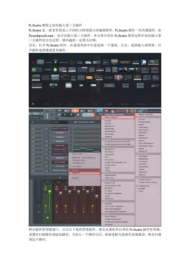
Task: Toggle the lit 3.2 countdown icon
Action: [x=75, y=111]
